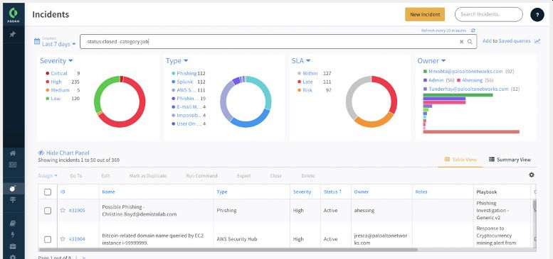Click the New Incident button
This screenshot has width=553, height=259.
(425, 14)
